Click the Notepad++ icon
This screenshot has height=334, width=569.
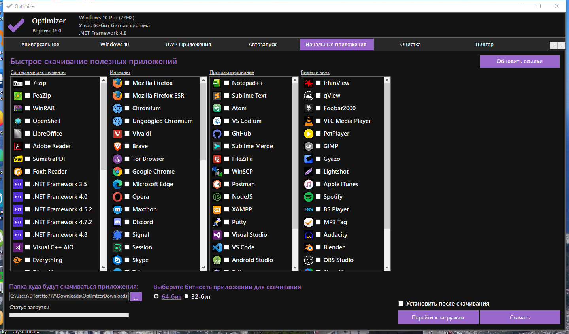click(x=217, y=83)
